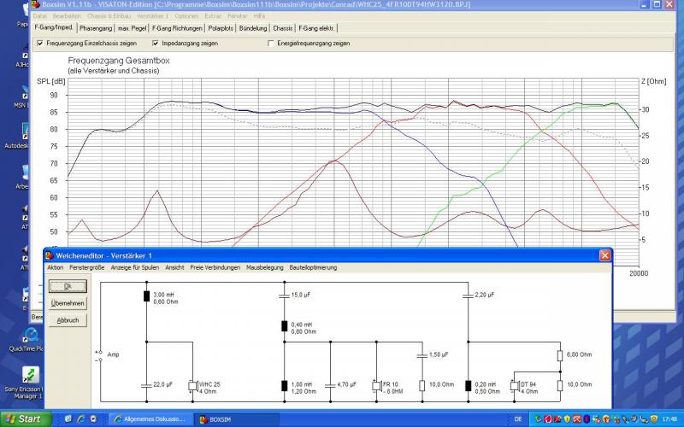Enable Energiefrequenzgang zeigen checkbox
The height and width of the screenshot is (427, 684).
coord(271,43)
